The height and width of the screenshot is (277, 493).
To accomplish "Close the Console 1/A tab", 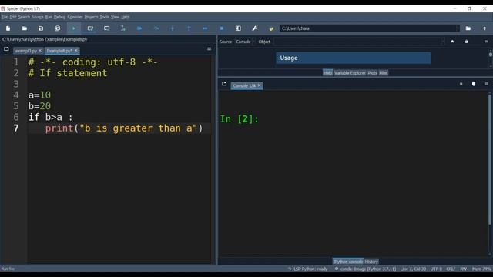I will pyautogui.click(x=259, y=85).
